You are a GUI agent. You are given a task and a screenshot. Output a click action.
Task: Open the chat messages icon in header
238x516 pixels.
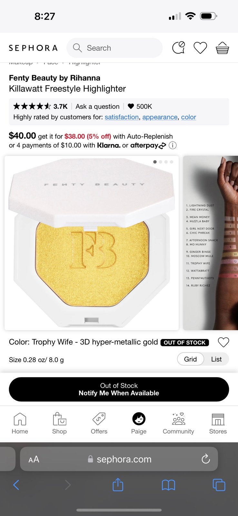179,48
